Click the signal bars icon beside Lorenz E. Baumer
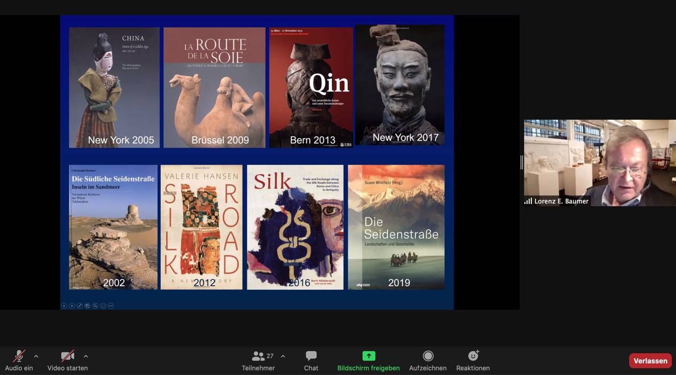This screenshot has height=375, width=676. point(528,201)
